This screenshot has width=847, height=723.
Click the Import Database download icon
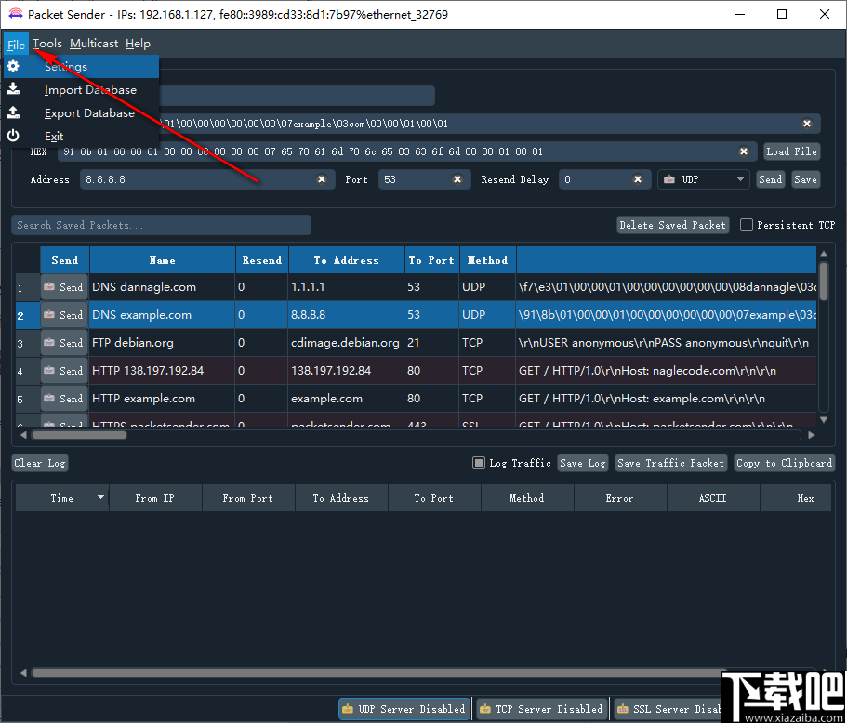[x=15, y=89]
